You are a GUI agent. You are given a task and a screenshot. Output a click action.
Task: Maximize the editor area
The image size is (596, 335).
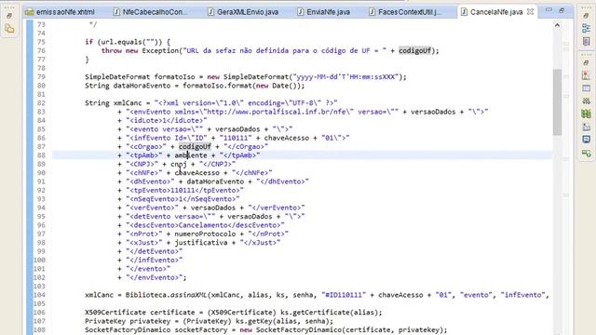[562, 10]
